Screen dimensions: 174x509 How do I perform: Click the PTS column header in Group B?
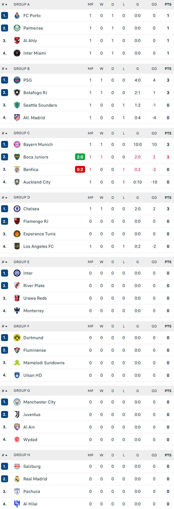click(x=168, y=69)
